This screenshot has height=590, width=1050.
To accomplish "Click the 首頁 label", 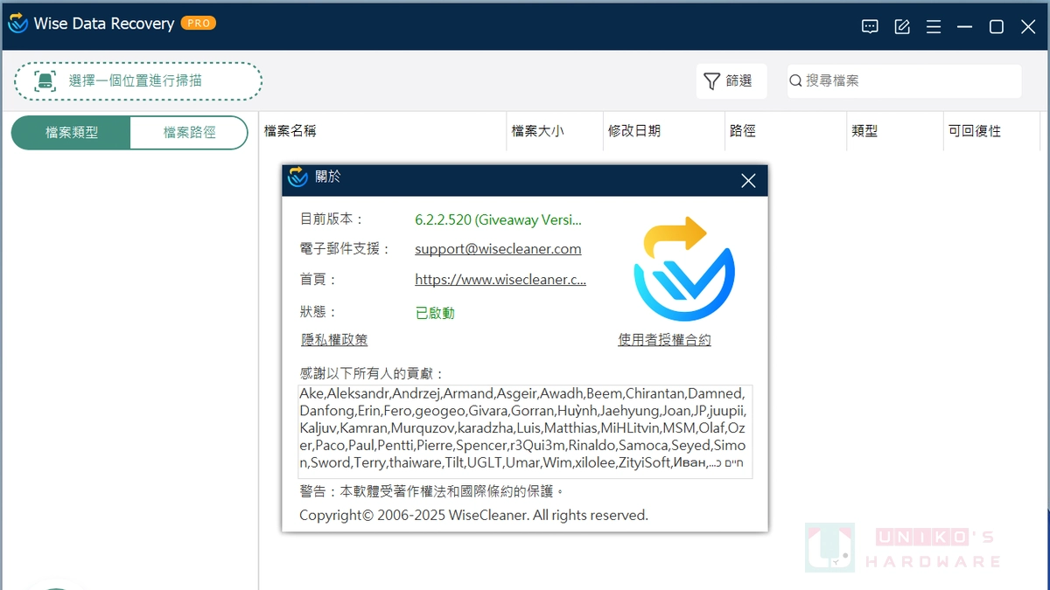I will [x=318, y=280].
